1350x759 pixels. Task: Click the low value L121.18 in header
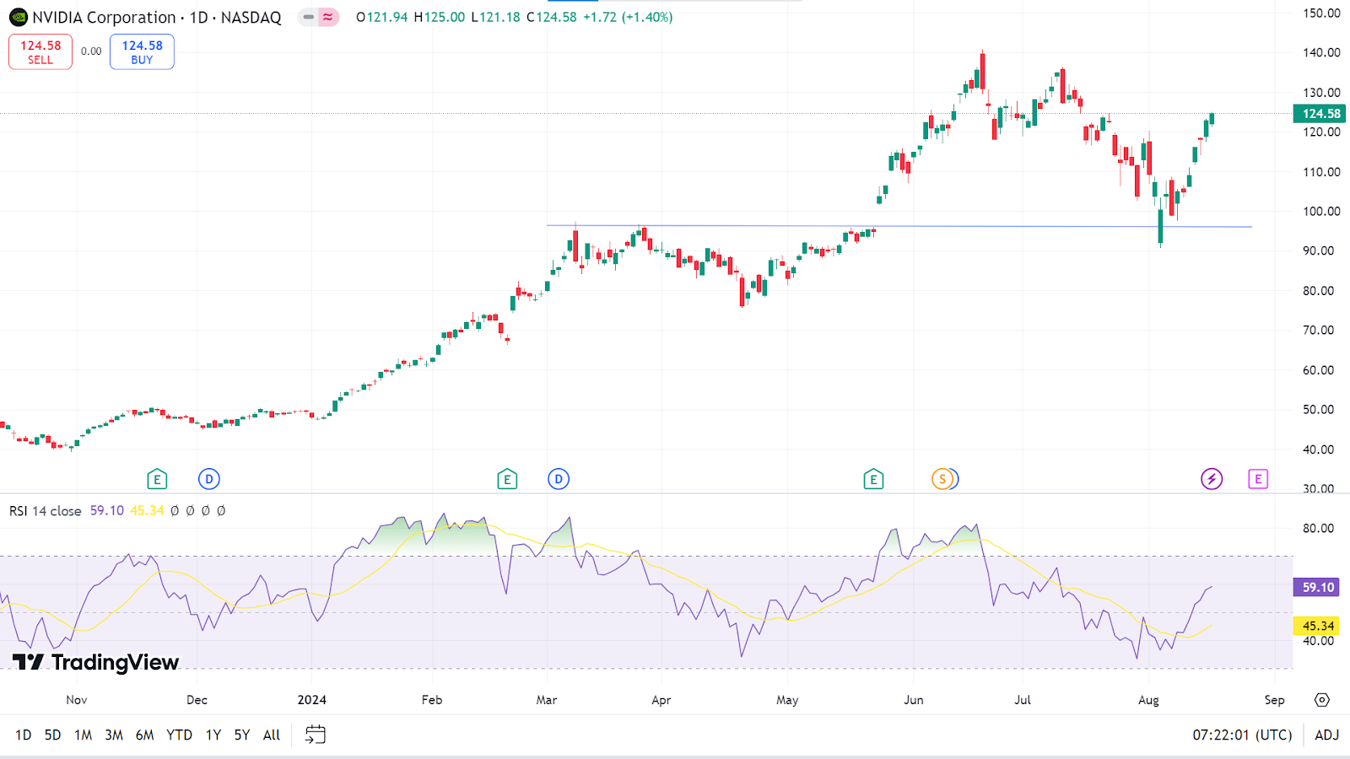point(495,17)
